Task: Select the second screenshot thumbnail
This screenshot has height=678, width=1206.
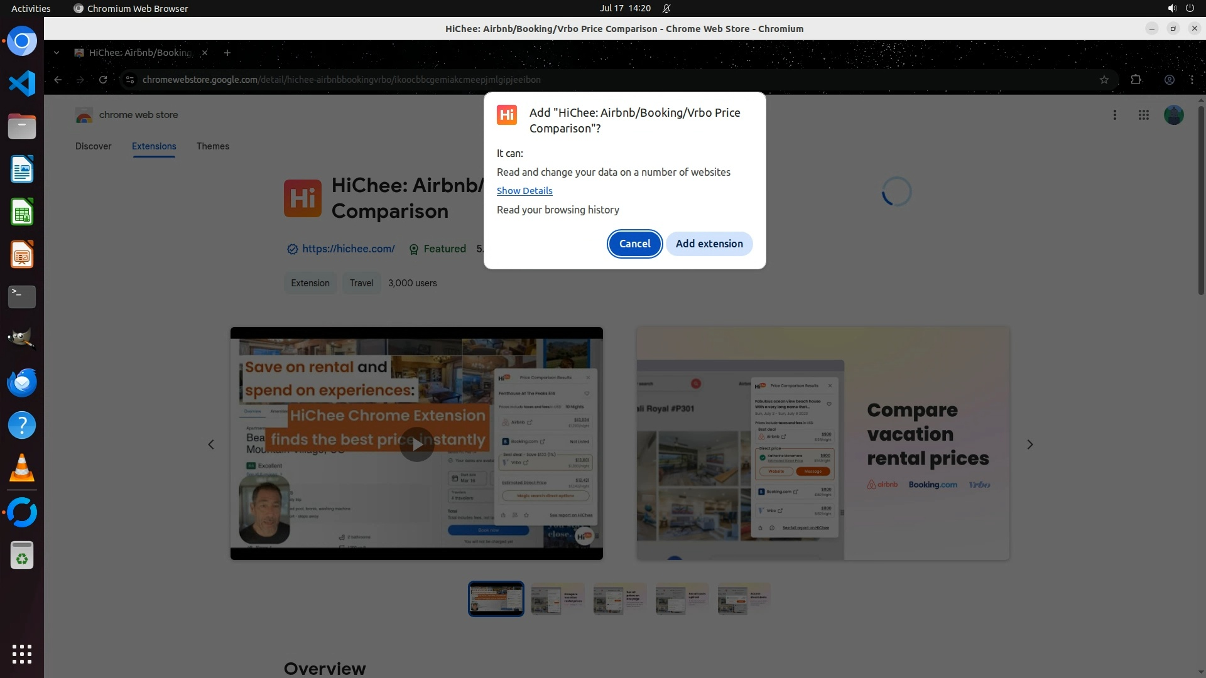Action: click(x=557, y=599)
